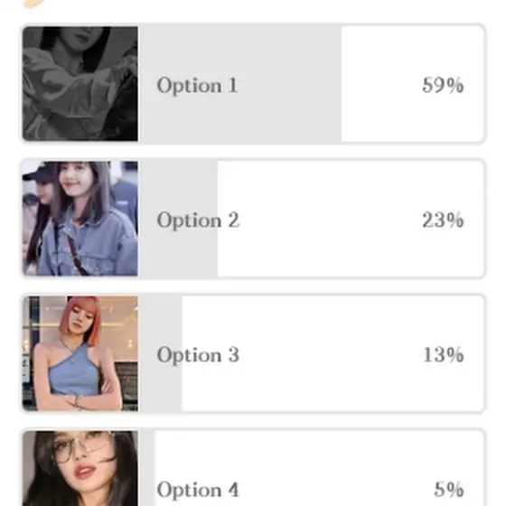Select the "Option 3" poll label
The image size is (506, 506).
[x=198, y=355]
